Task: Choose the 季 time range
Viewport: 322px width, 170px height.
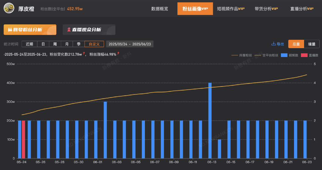Action: point(79,44)
